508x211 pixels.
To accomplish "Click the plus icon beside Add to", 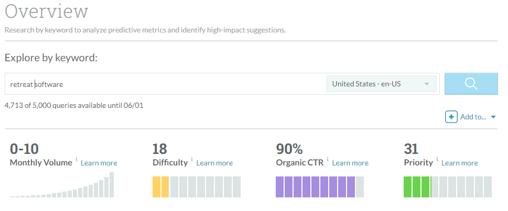I will click(x=451, y=117).
